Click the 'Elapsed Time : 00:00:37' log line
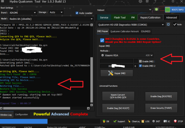Viewport: 185px width, 128px height. (x=15, y=103)
